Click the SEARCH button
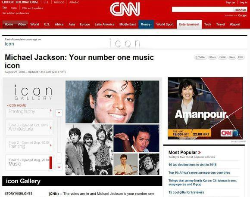The width and height of the screenshot is (250, 197). pyautogui.click(x=241, y=10)
